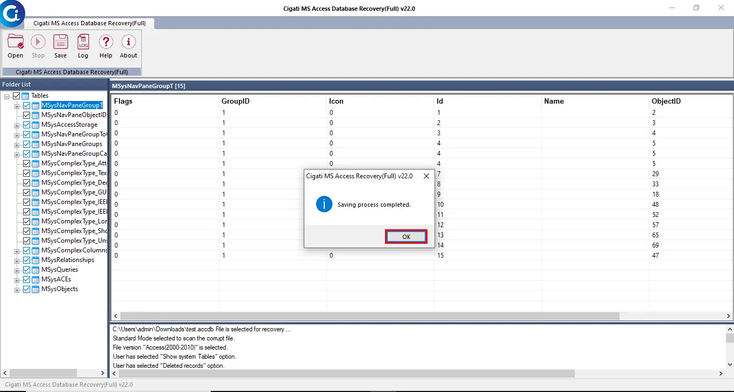Click the Stop icon in the toolbar

pos(38,42)
